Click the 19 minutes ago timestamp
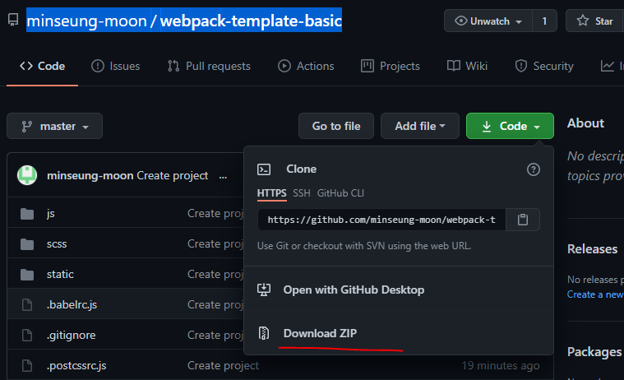The image size is (624, 380). pyautogui.click(x=501, y=365)
